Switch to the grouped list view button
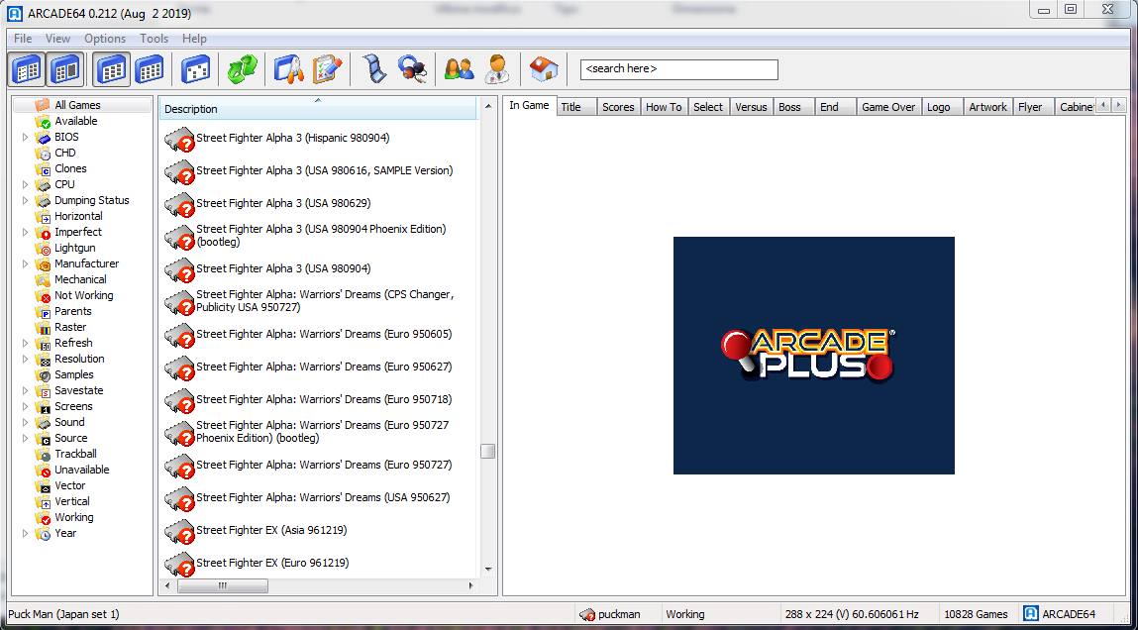1138x630 pixels. [150, 69]
